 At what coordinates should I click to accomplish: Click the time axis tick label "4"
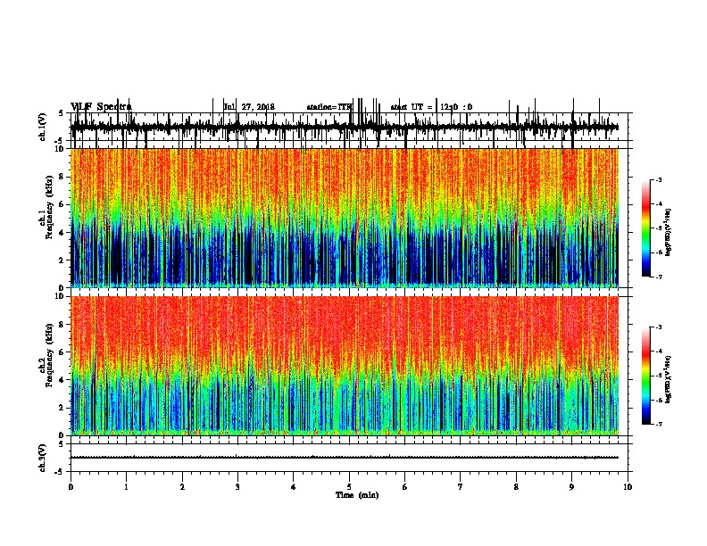click(294, 486)
